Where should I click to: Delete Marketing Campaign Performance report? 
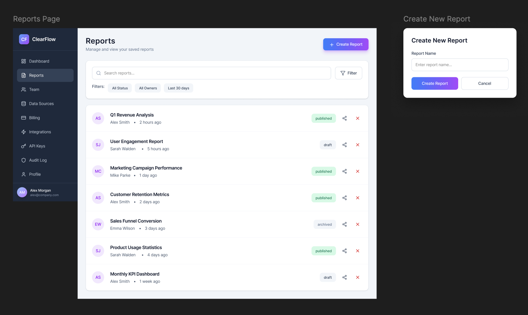(358, 171)
